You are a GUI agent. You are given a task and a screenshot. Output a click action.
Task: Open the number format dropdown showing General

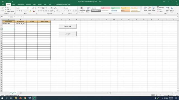point(76,8)
